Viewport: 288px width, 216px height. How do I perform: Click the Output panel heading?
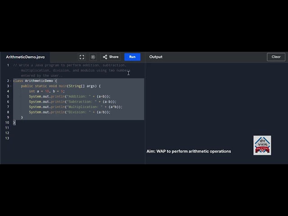tap(156, 57)
